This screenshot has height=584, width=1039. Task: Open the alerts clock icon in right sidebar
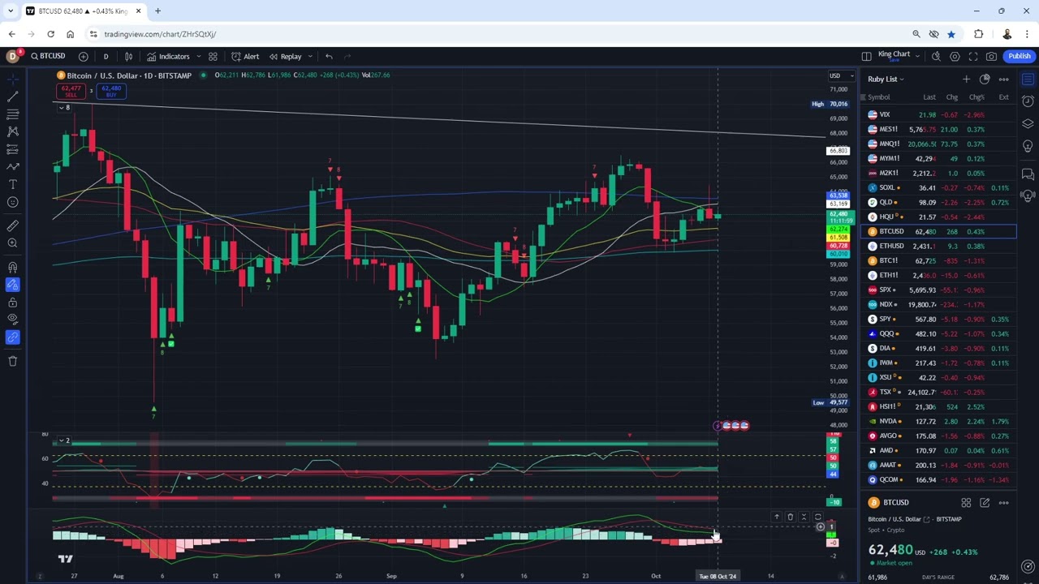click(1028, 101)
